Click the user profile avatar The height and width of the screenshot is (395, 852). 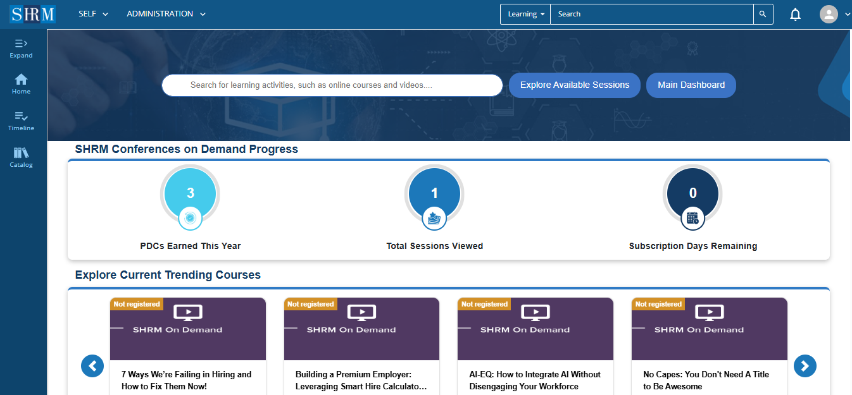(829, 14)
